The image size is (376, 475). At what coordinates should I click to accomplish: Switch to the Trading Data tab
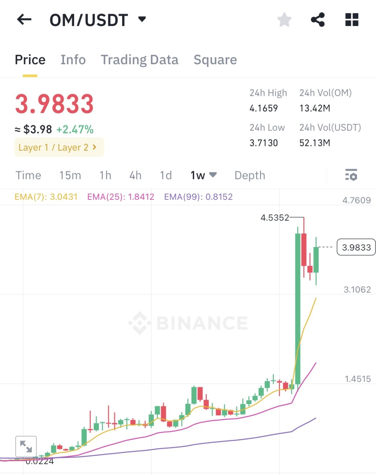coord(139,60)
